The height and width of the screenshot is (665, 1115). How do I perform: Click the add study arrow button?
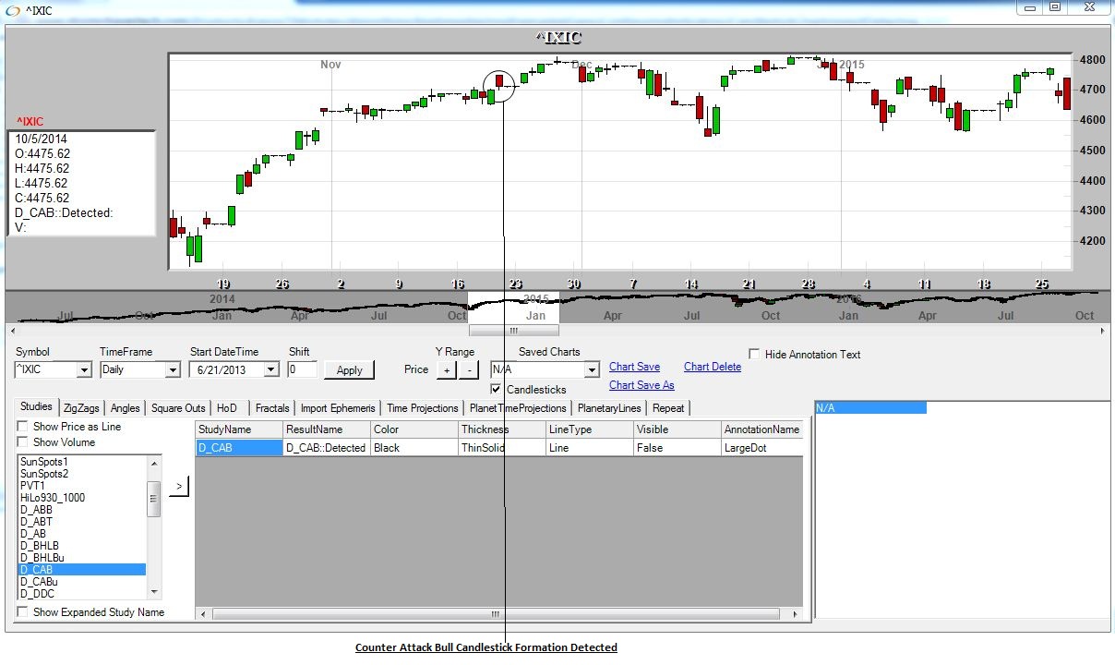click(x=179, y=486)
